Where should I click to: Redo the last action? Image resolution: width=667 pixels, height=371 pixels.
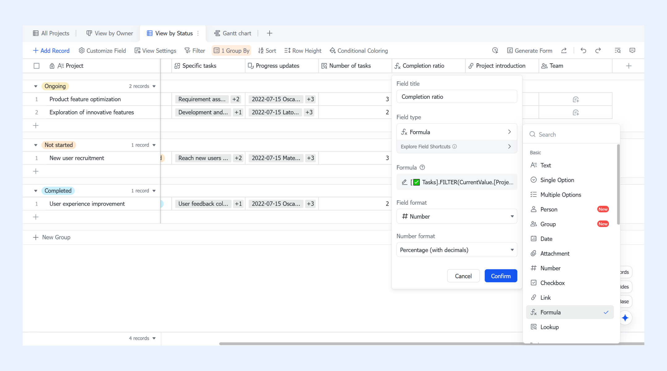598,50
